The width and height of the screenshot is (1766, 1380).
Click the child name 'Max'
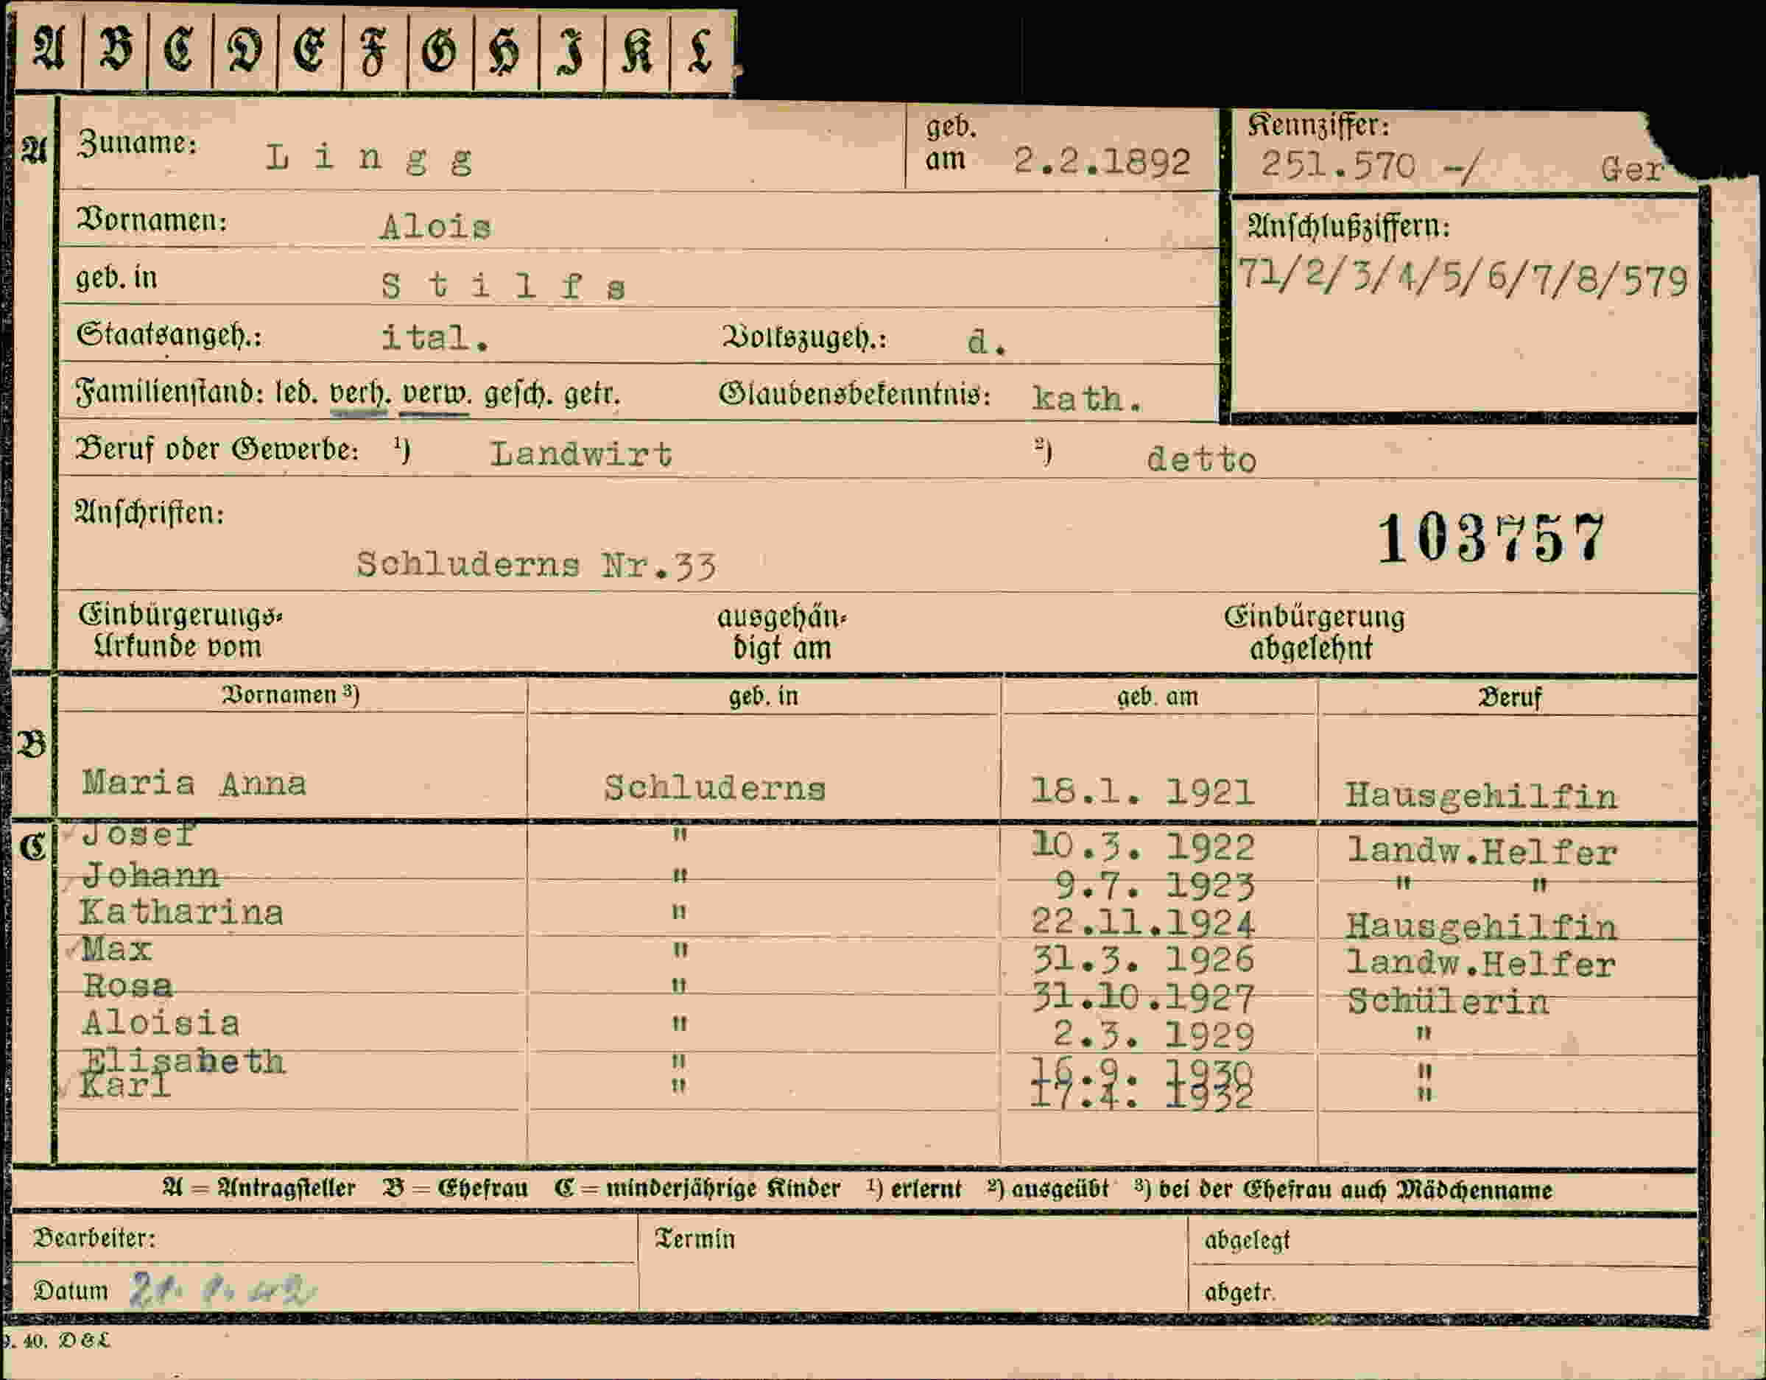[x=116, y=948]
